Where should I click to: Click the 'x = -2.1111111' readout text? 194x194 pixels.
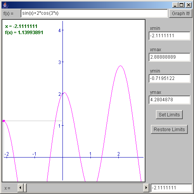pos(21,26)
